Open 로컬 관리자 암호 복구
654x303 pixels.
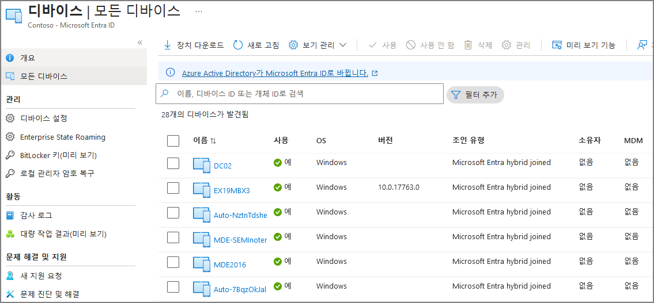pyautogui.click(x=56, y=174)
